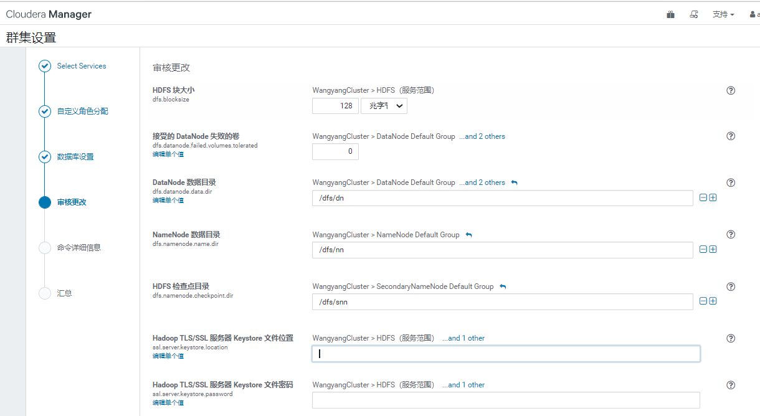Click 数据库设置 step checkmark circle
The image size is (760, 416).
45,157
